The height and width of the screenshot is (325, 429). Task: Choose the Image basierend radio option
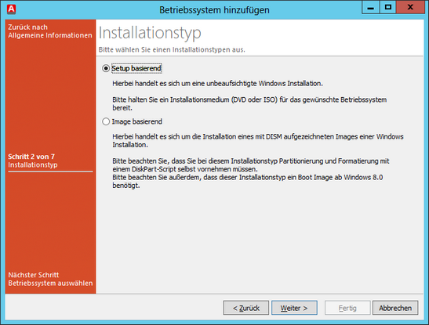[x=106, y=121]
